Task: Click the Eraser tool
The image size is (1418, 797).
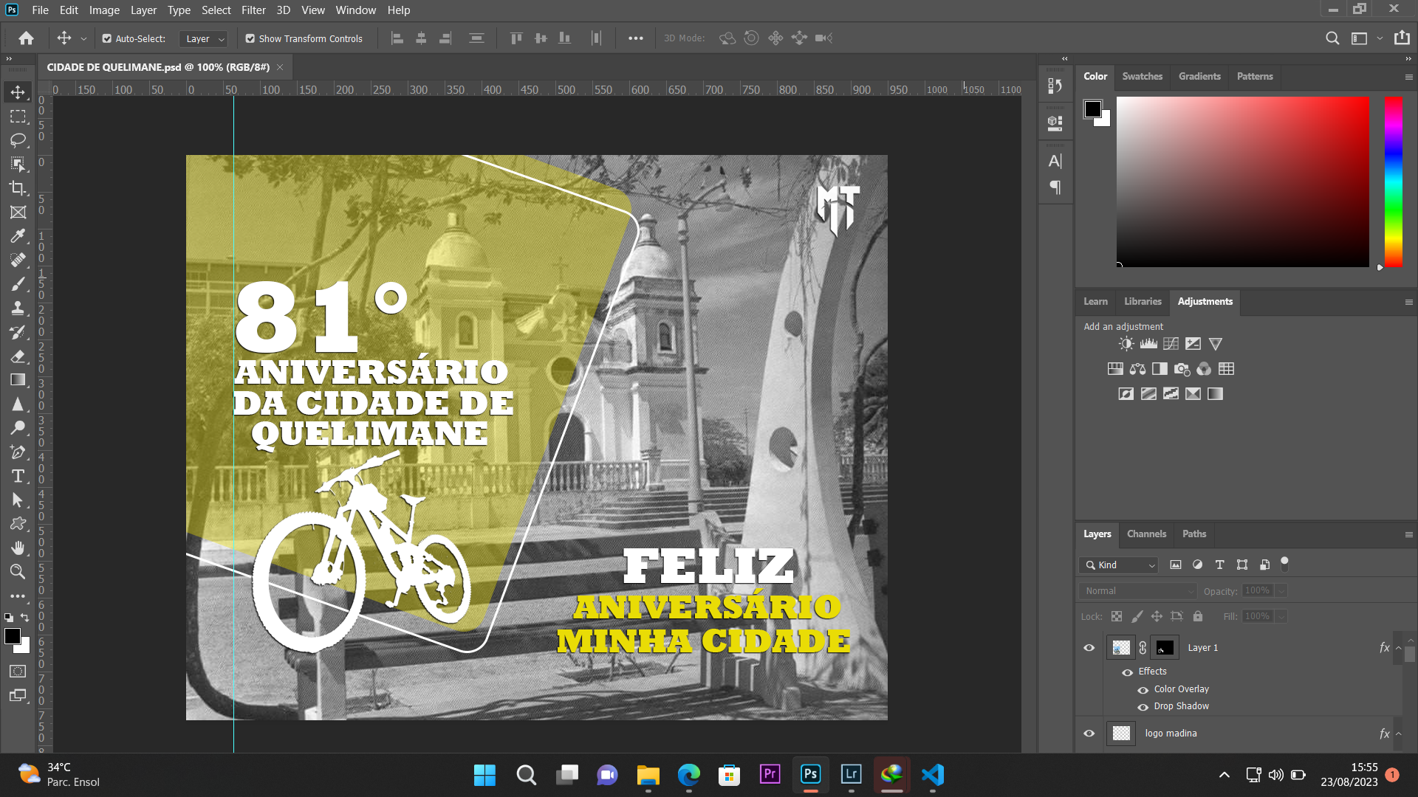Action: pyautogui.click(x=18, y=356)
